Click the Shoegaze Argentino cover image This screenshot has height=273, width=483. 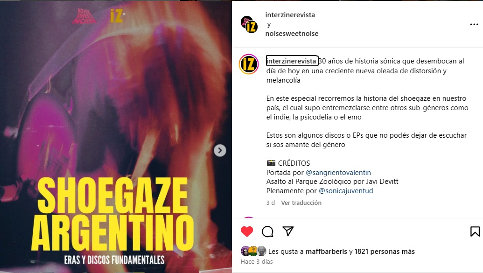coord(116,137)
